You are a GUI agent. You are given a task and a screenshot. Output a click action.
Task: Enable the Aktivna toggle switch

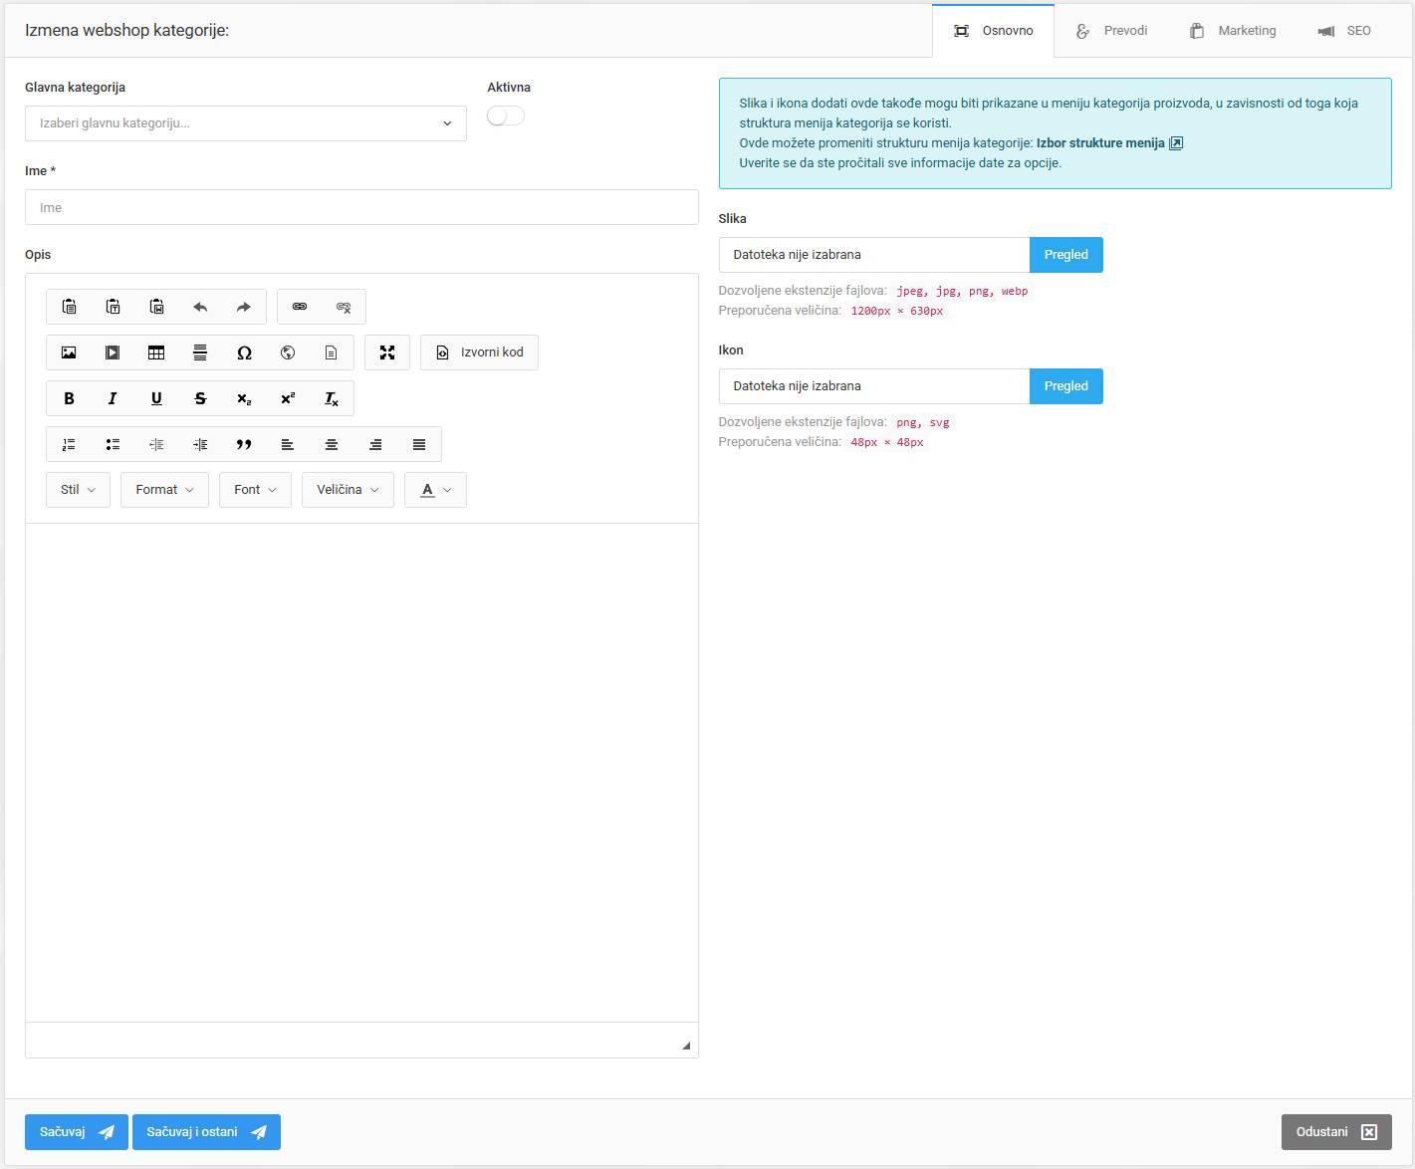tap(505, 116)
